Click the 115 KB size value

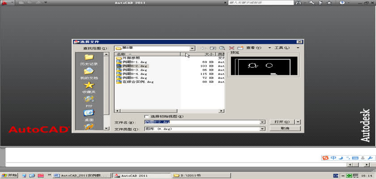point(207,74)
